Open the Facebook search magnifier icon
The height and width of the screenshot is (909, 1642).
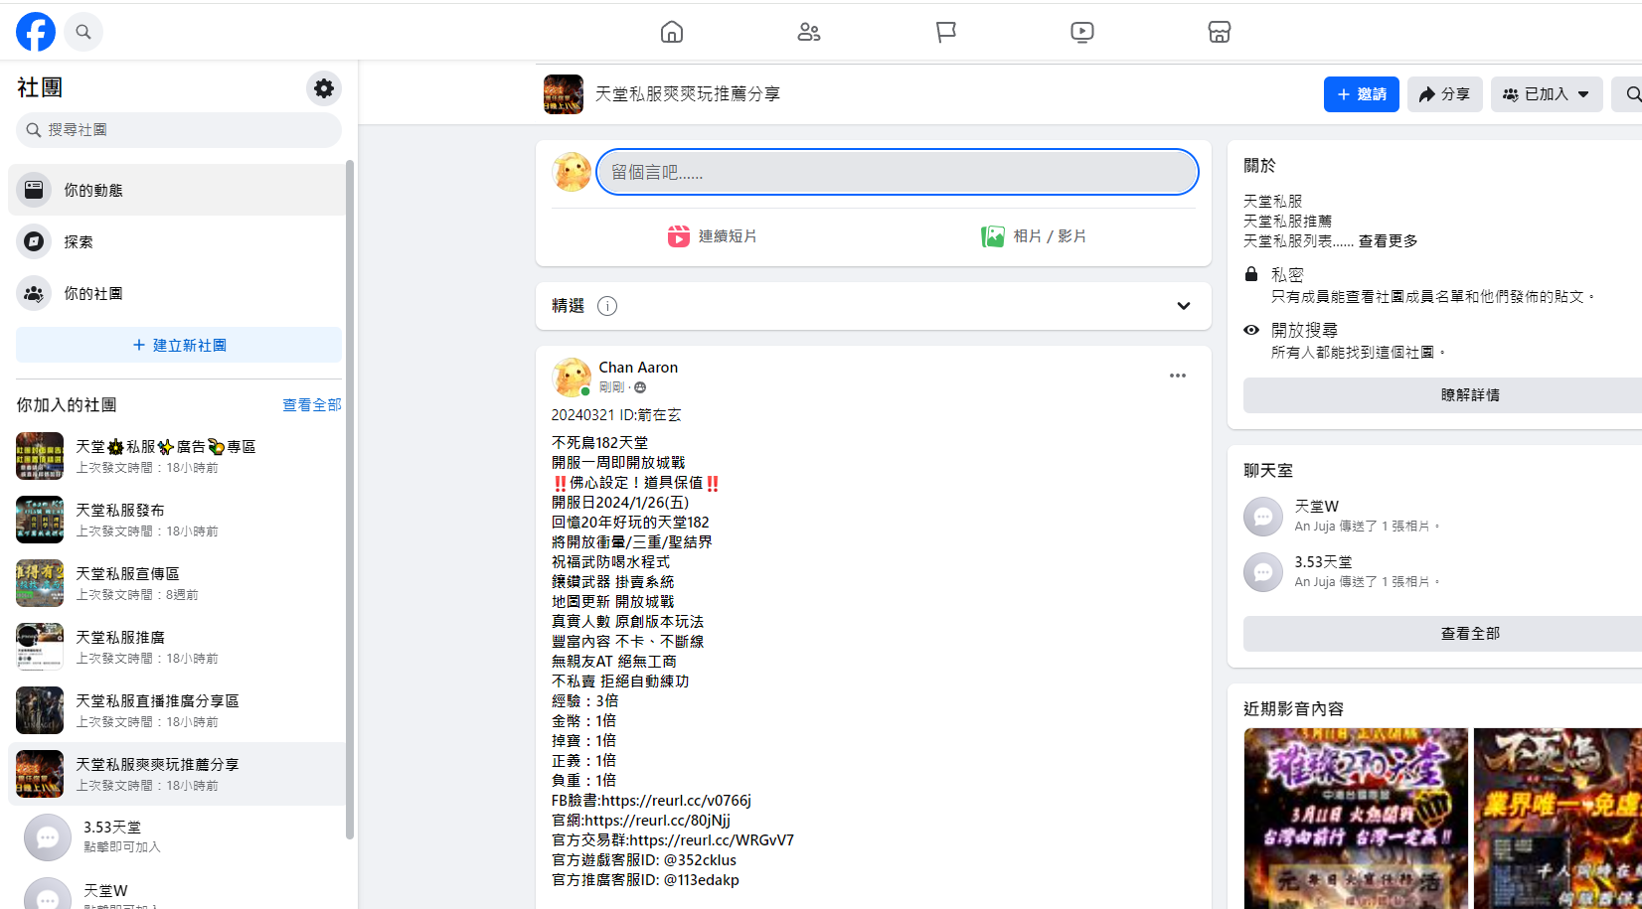pos(83,32)
